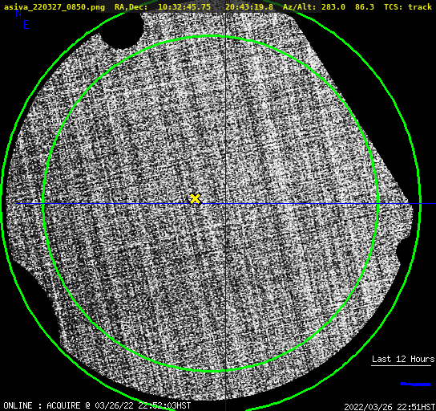Click the altitude value 86.3
This screenshot has width=436, height=411.
pos(365,6)
